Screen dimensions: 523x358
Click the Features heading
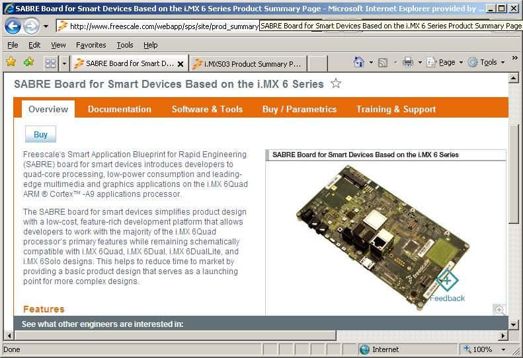coord(44,309)
